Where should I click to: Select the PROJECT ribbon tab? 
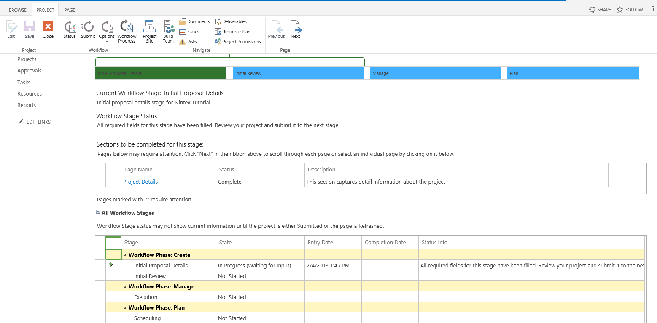(45, 10)
